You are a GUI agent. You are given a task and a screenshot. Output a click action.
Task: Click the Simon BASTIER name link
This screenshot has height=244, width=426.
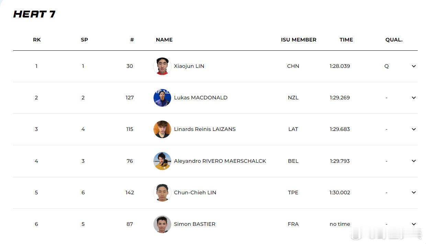point(194,224)
